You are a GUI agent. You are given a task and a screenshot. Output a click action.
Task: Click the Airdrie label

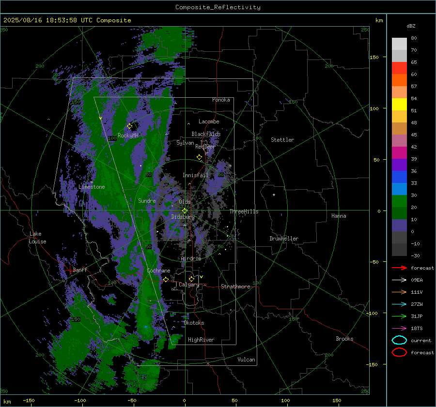point(191,258)
